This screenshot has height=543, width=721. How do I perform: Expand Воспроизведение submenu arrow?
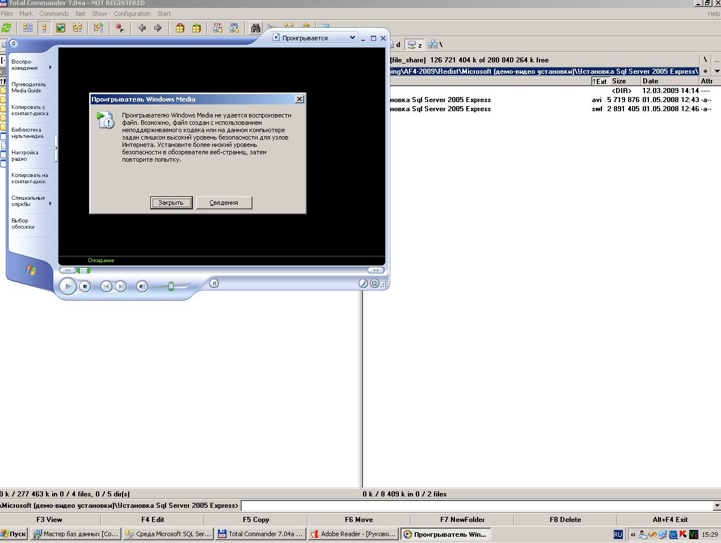click(50, 67)
